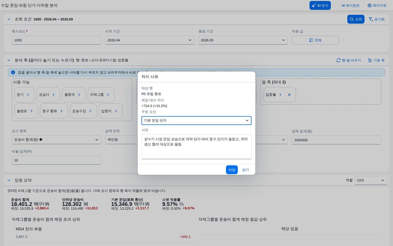Remove 입항월 chip with X icon
This screenshot has height=246, width=393.
click(x=289, y=94)
